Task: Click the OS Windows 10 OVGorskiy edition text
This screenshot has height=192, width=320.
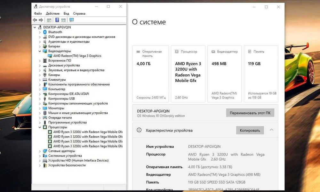Action: point(161,116)
